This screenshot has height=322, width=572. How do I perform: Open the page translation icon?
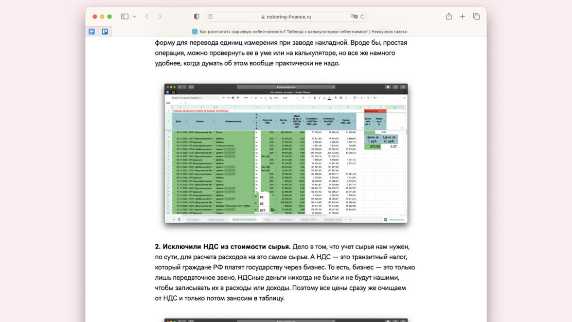pos(354,17)
